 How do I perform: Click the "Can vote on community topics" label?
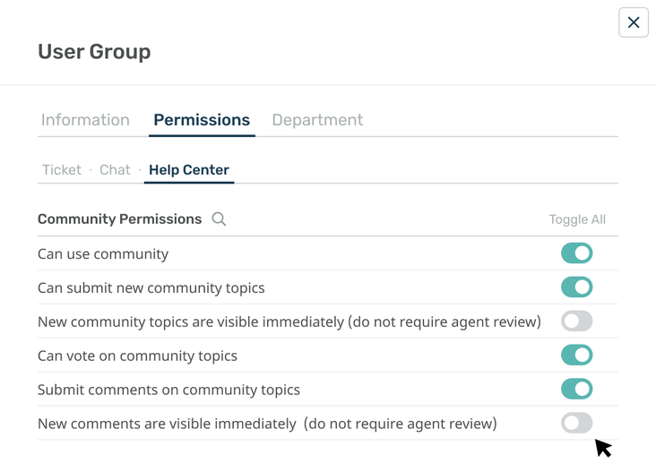pos(137,356)
